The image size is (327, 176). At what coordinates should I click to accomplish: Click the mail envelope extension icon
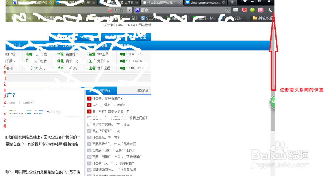click(236, 10)
